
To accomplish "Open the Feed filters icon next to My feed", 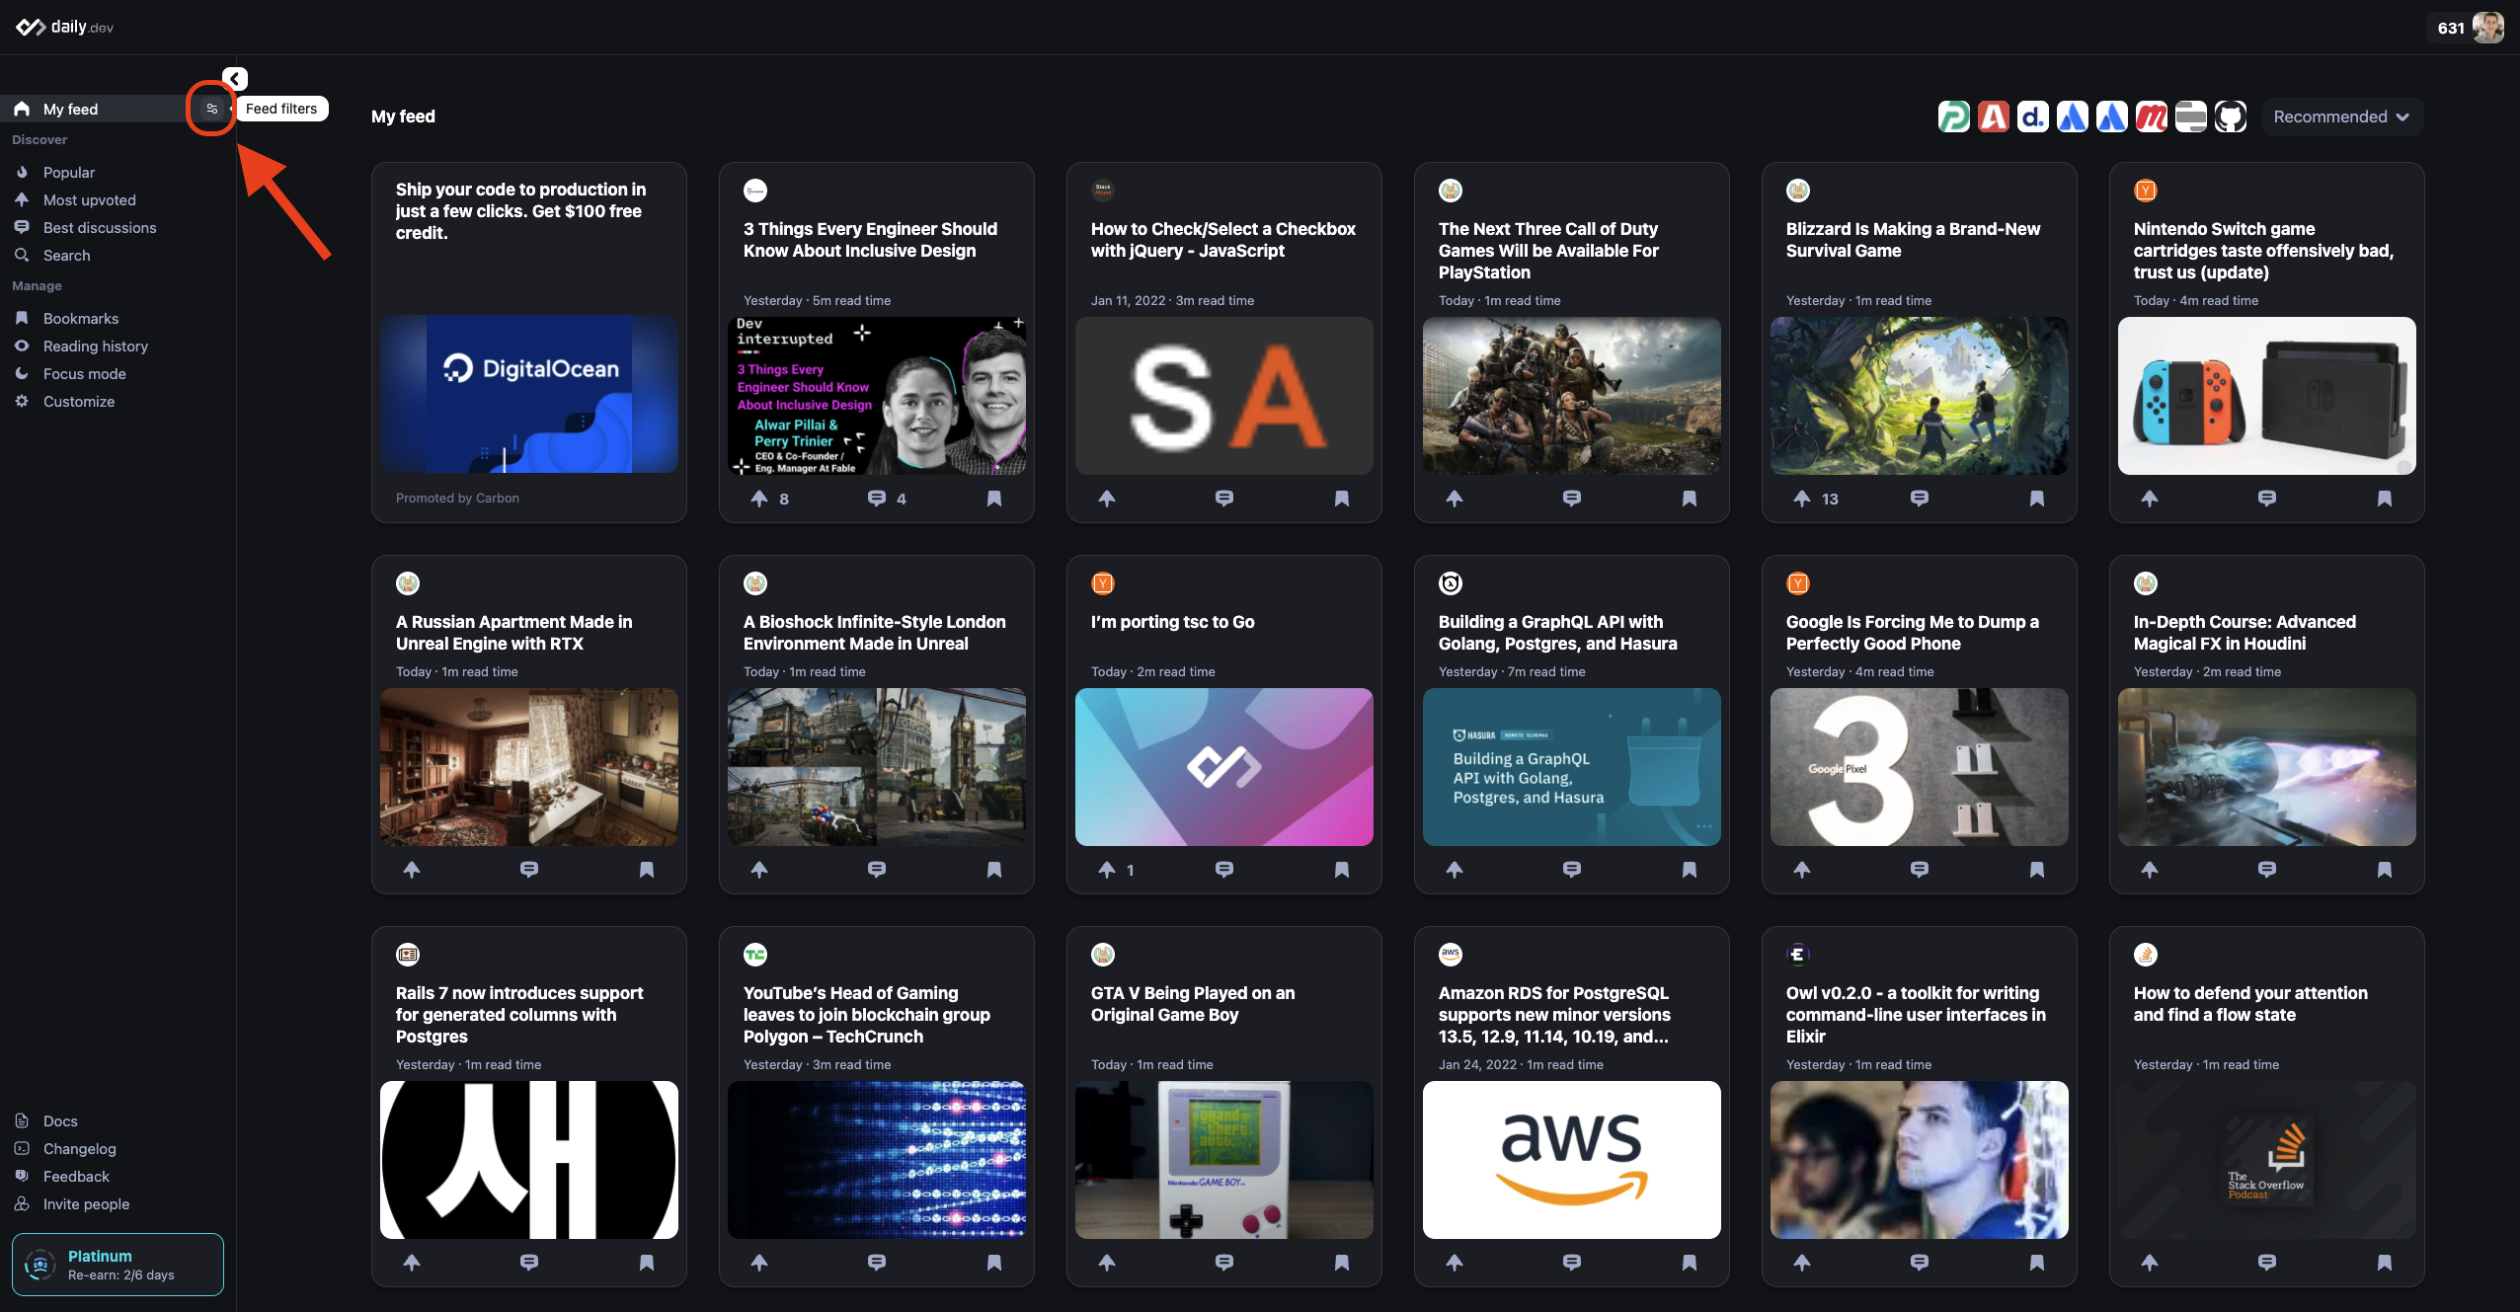I will tap(211, 109).
